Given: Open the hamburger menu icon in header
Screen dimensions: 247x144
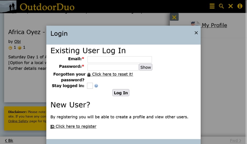Looking at the screenshot, I should point(212,6).
